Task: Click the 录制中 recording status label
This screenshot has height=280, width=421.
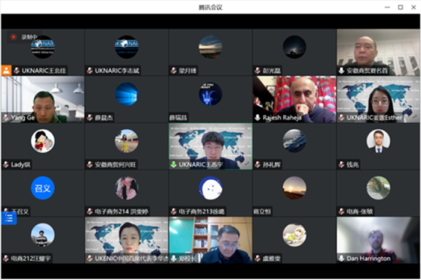Action: pos(28,37)
